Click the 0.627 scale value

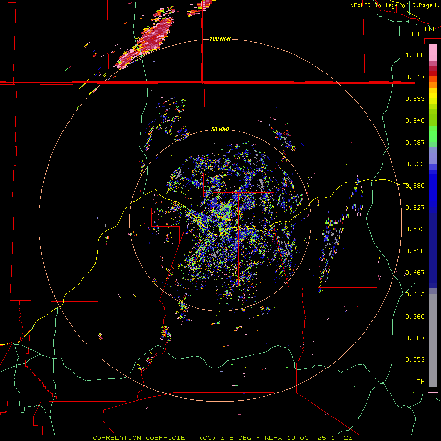[415, 208]
